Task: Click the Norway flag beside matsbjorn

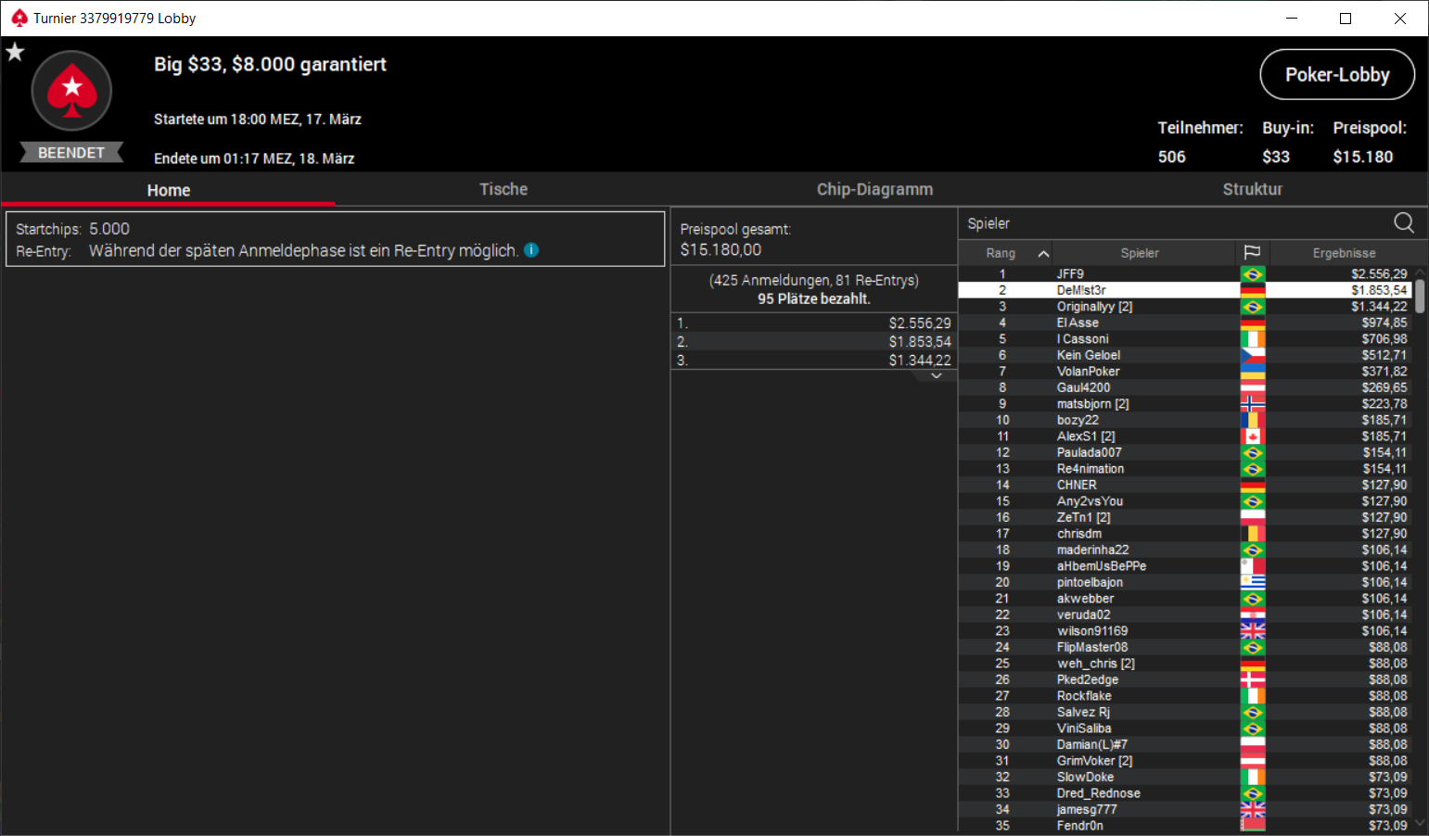Action: point(1252,404)
